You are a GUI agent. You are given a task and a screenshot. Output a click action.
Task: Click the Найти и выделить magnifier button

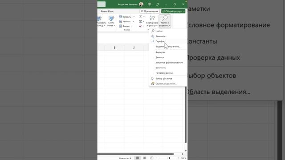[165, 21]
